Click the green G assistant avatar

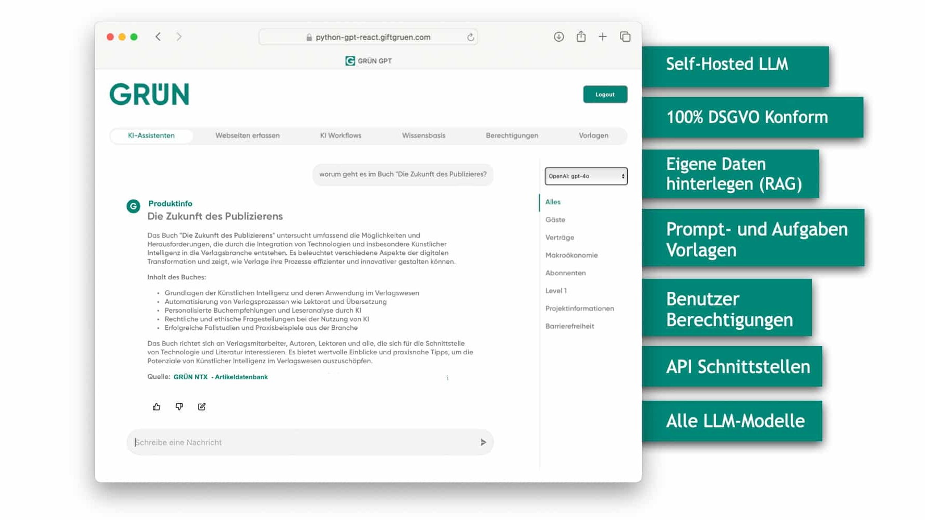pyautogui.click(x=133, y=206)
